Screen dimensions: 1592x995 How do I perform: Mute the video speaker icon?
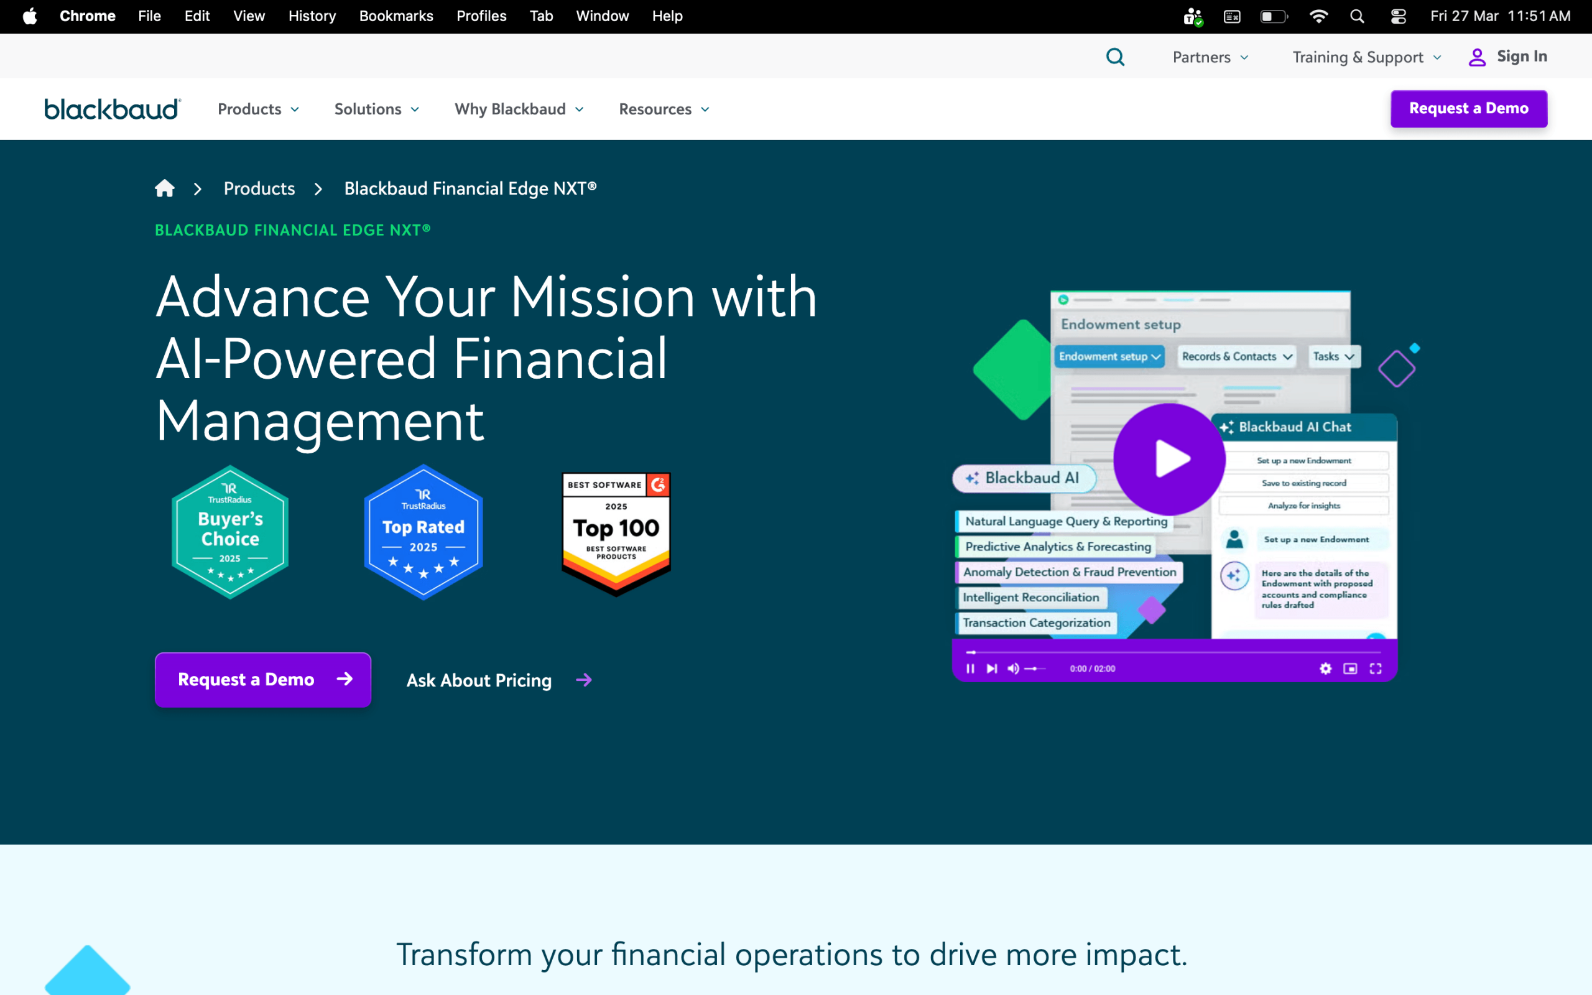pyautogui.click(x=1013, y=669)
